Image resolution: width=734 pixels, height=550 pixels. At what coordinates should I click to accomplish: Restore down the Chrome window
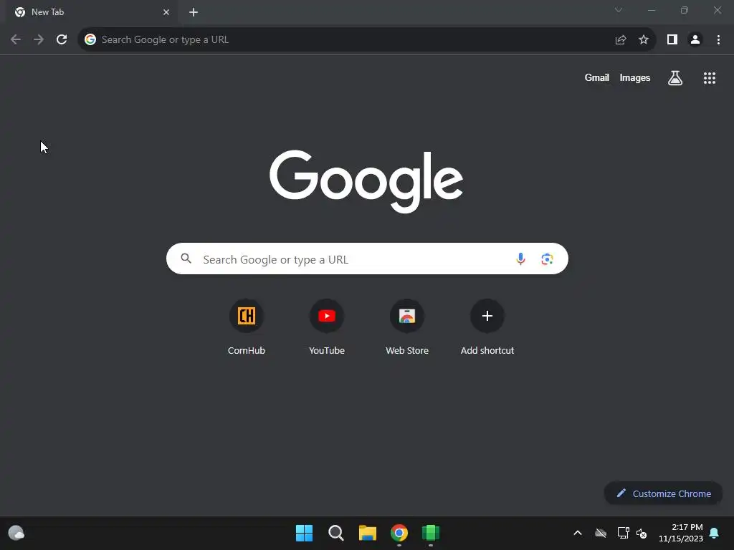(685, 10)
